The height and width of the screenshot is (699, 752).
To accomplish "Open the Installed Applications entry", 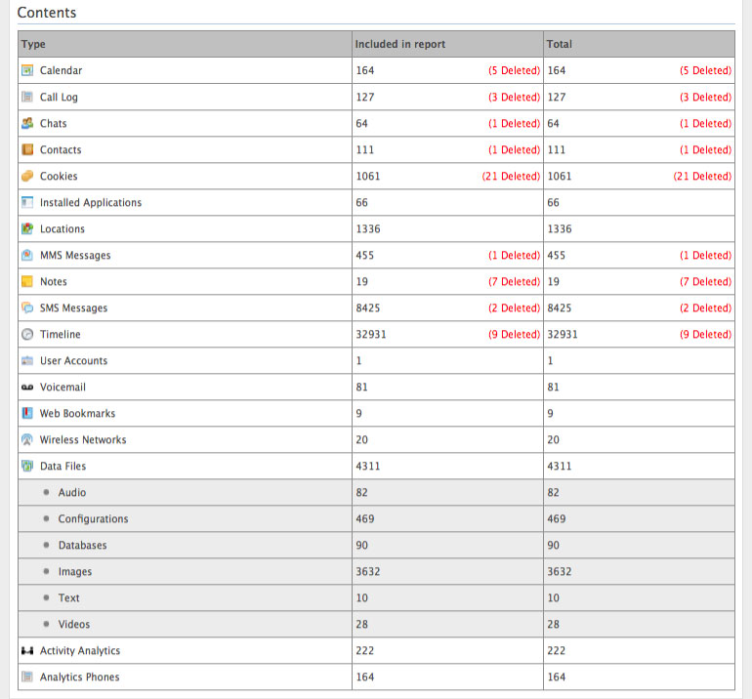I will click(90, 203).
